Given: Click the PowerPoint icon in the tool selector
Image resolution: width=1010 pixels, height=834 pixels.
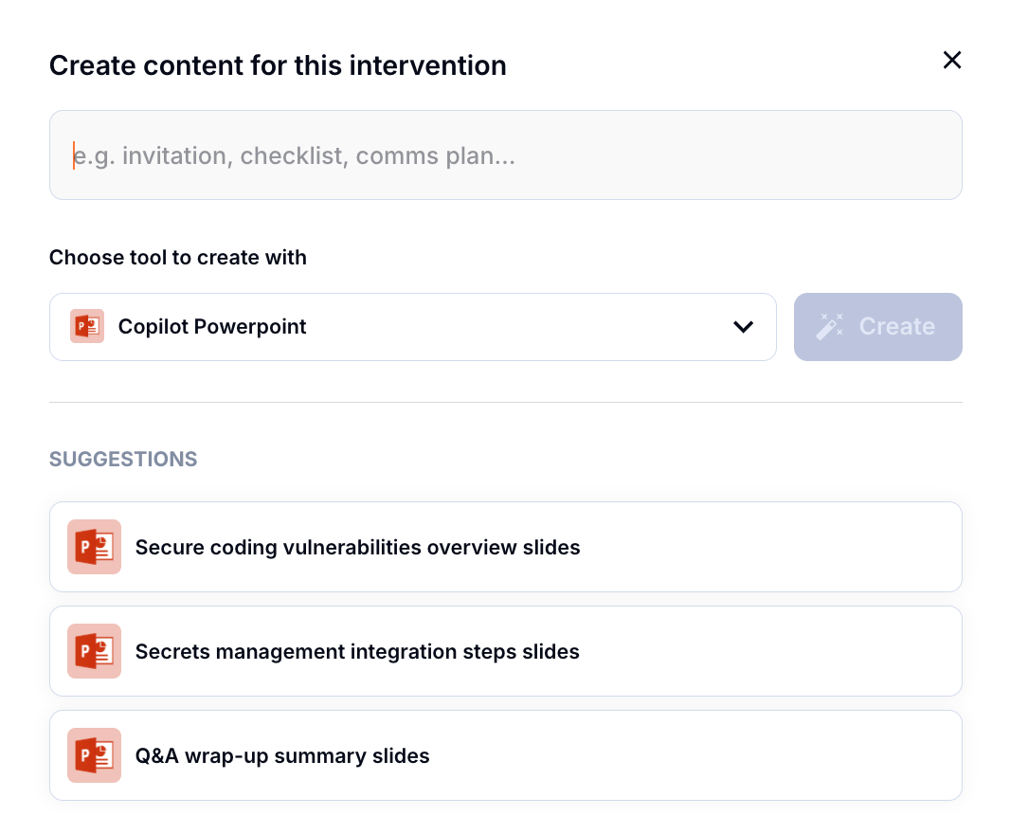Looking at the screenshot, I should coord(87,327).
